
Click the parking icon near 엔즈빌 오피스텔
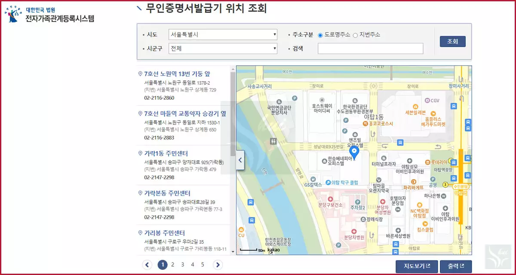pyautogui.click(x=344, y=130)
